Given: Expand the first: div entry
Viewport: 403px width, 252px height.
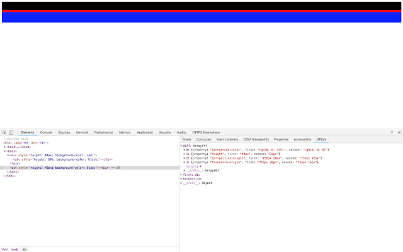Looking at the screenshot, I should click(x=181, y=175).
